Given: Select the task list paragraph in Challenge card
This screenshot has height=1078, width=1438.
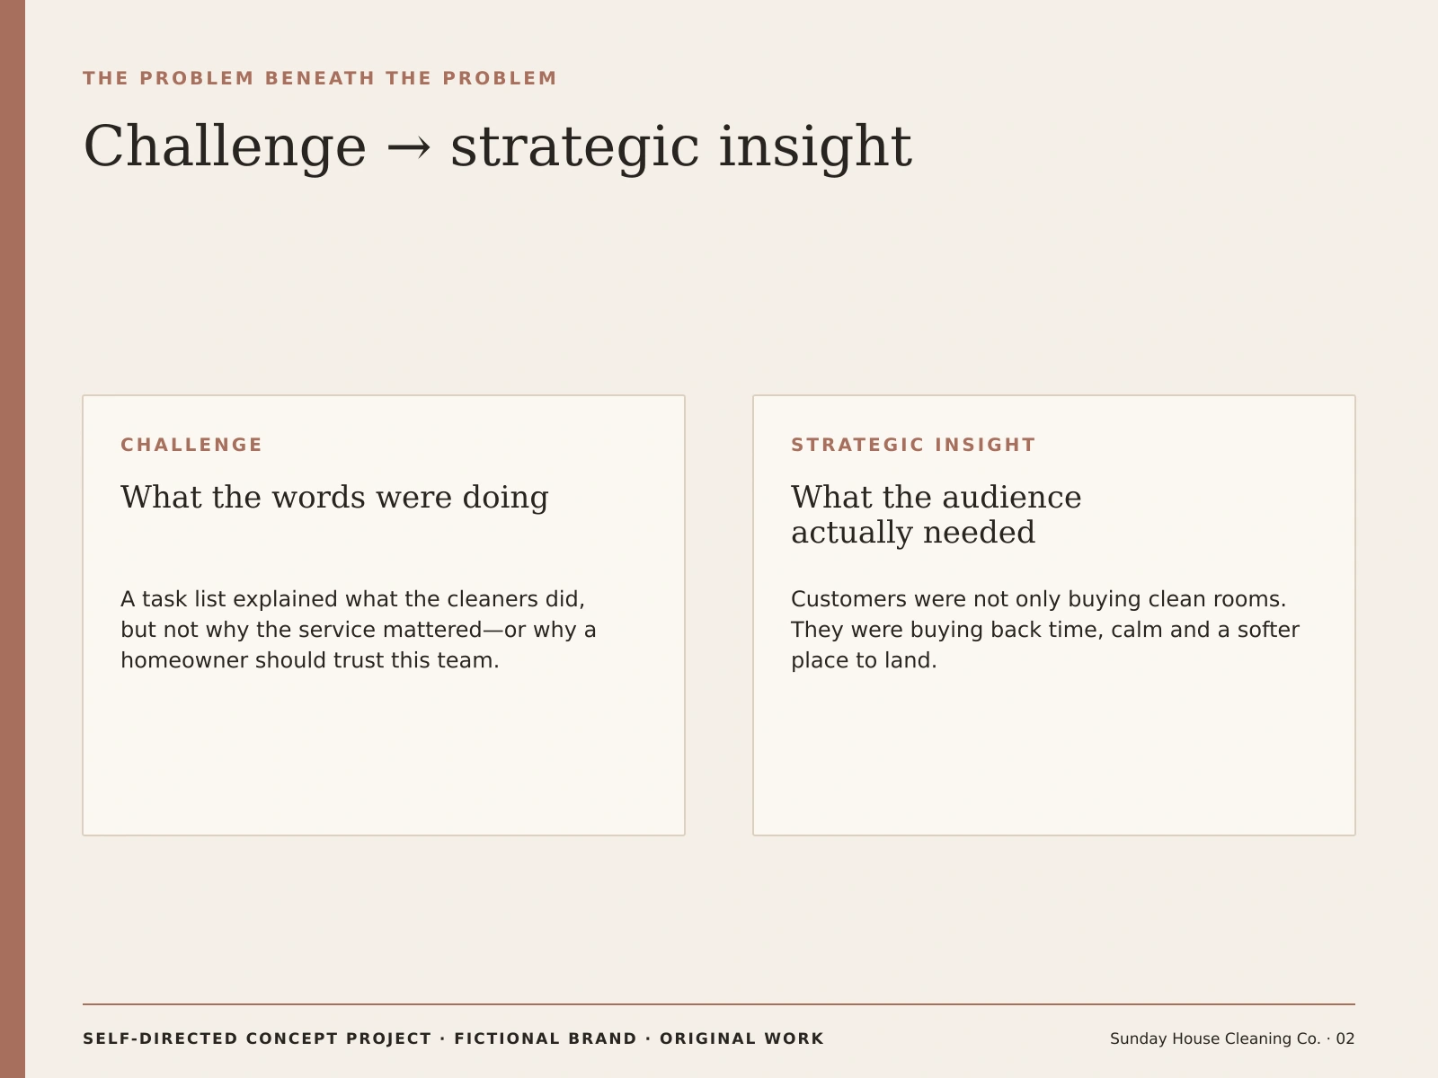Looking at the screenshot, I should coord(359,630).
